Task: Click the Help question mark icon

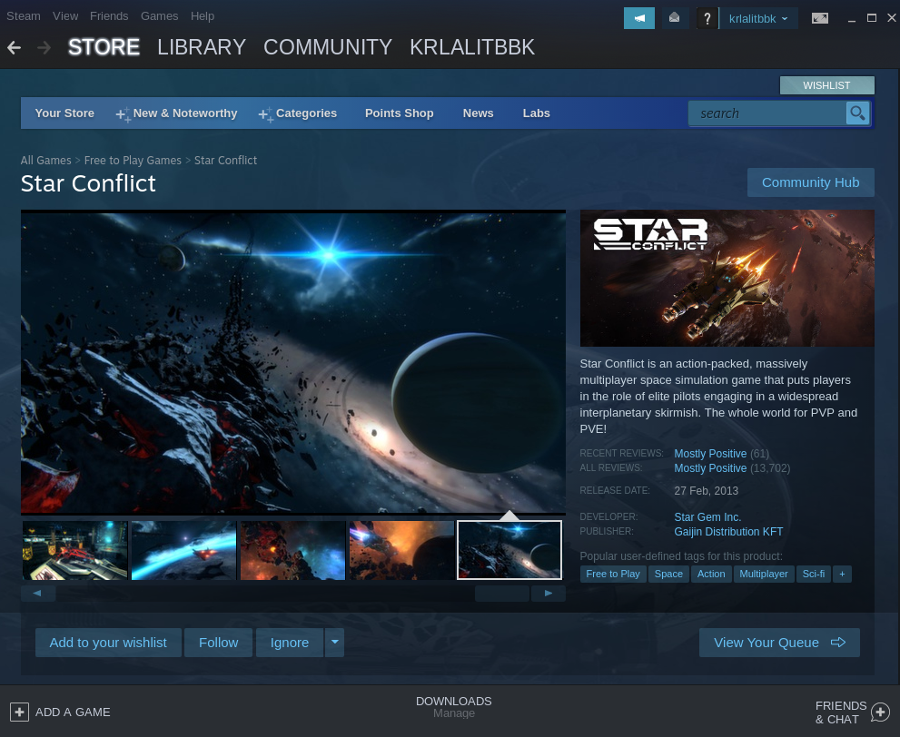Action: 707,17
